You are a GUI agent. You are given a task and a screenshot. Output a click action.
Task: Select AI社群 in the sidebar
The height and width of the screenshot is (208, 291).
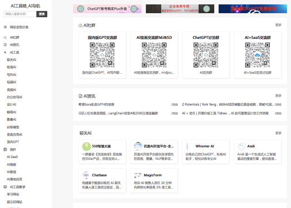click(14, 37)
